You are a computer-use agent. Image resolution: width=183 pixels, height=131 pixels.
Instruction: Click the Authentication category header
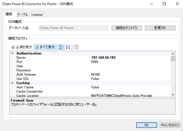click(x=29, y=53)
